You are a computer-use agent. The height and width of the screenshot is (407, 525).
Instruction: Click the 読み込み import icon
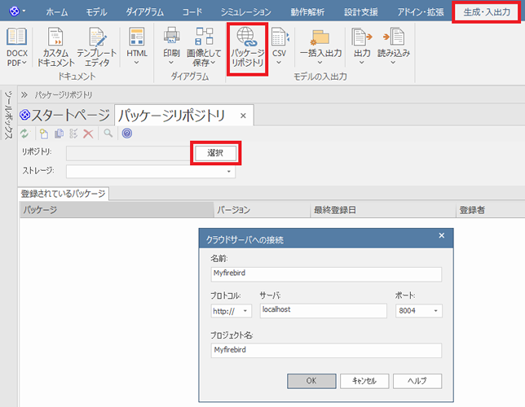[x=394, y=37]
